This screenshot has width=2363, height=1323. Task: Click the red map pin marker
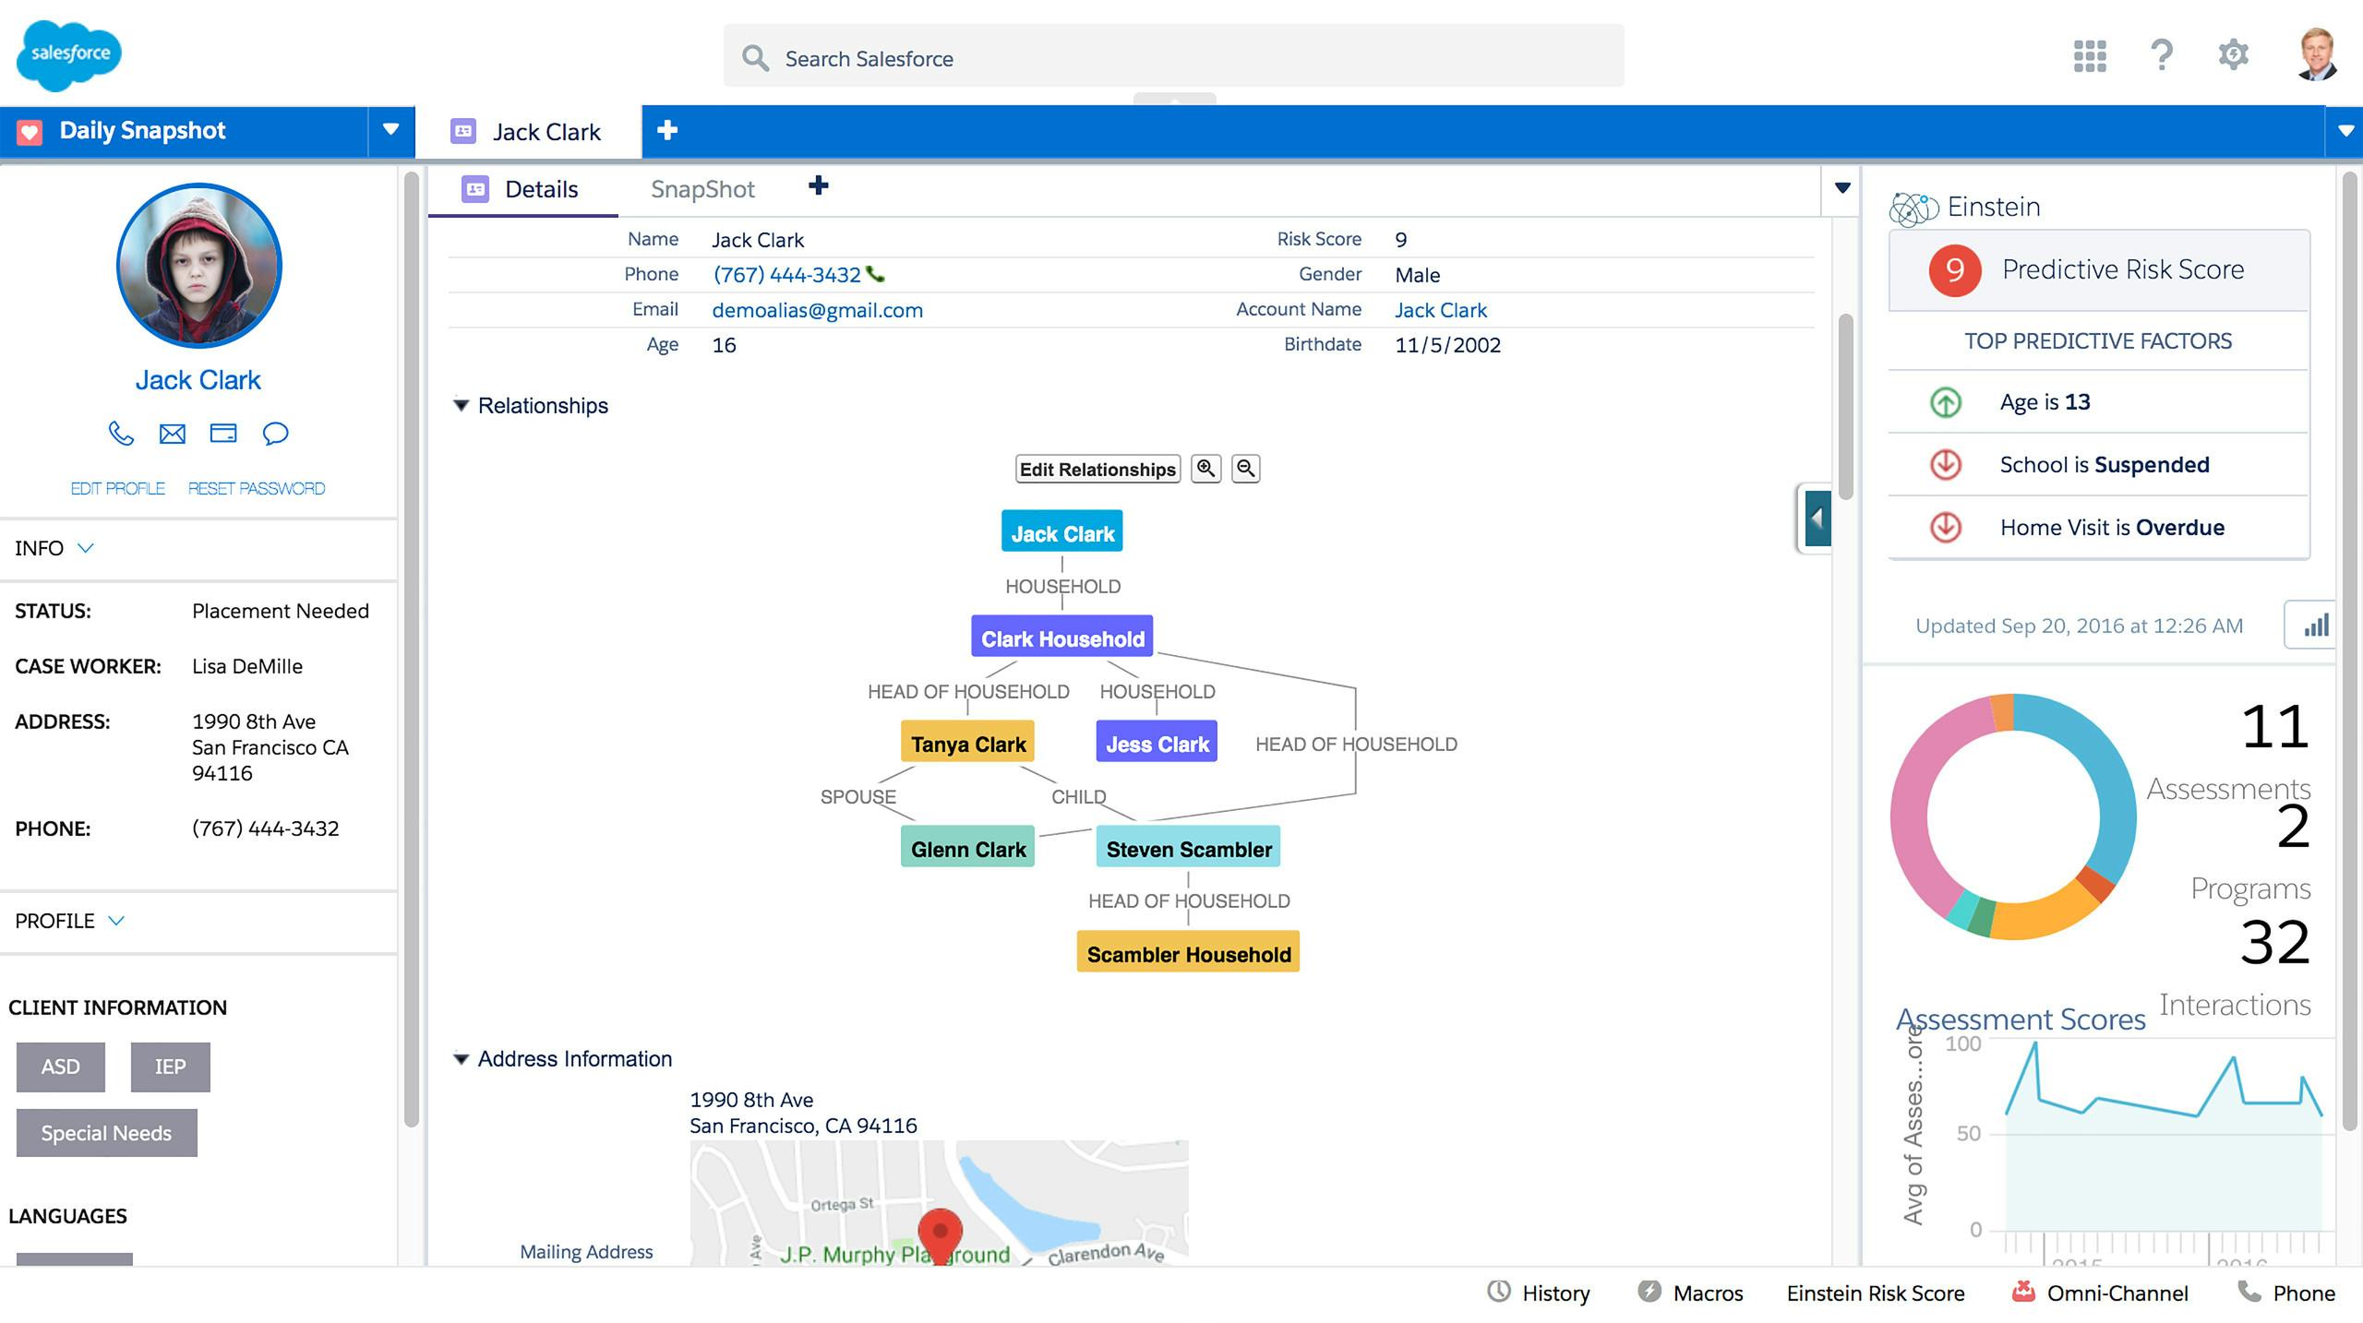pos(940,1236)
